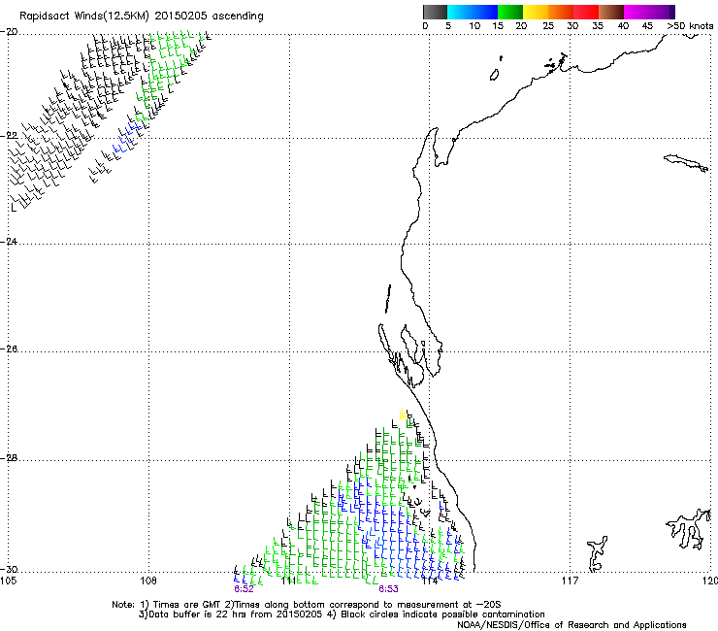Click the "117" longitude axis label
The height and width of the screenshot is (631, 718).
coord(571,581)
